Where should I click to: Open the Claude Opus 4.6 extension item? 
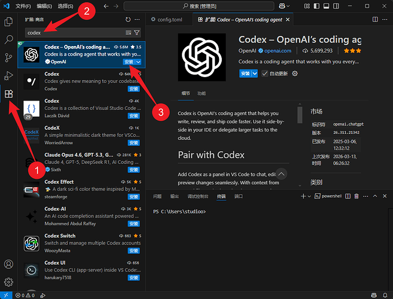coord(81,163)
